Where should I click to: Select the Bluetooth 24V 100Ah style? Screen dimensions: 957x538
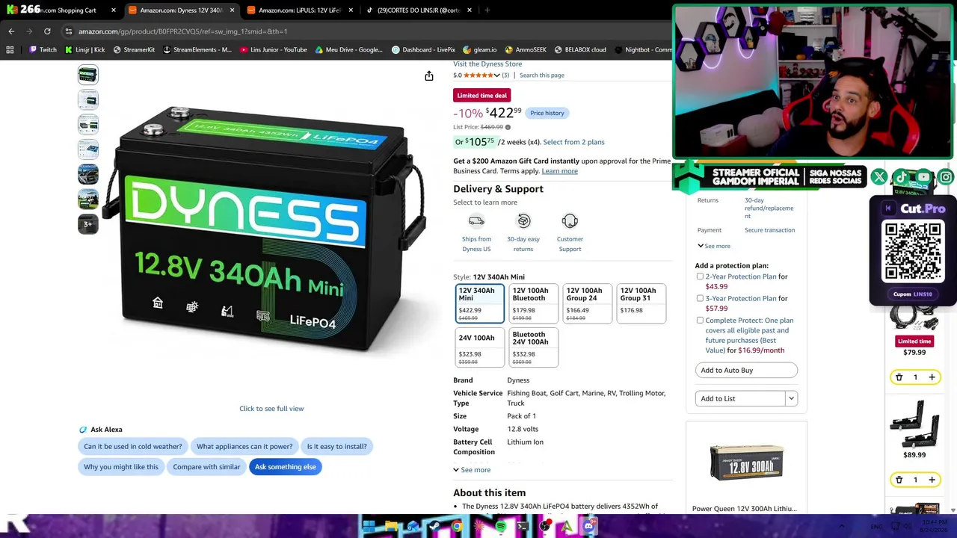click(533, 347)
